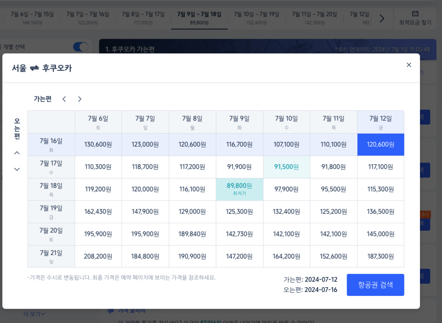Select the 95,500원 fare cell
Screen dimensions: 442x323
pos(334,189)
